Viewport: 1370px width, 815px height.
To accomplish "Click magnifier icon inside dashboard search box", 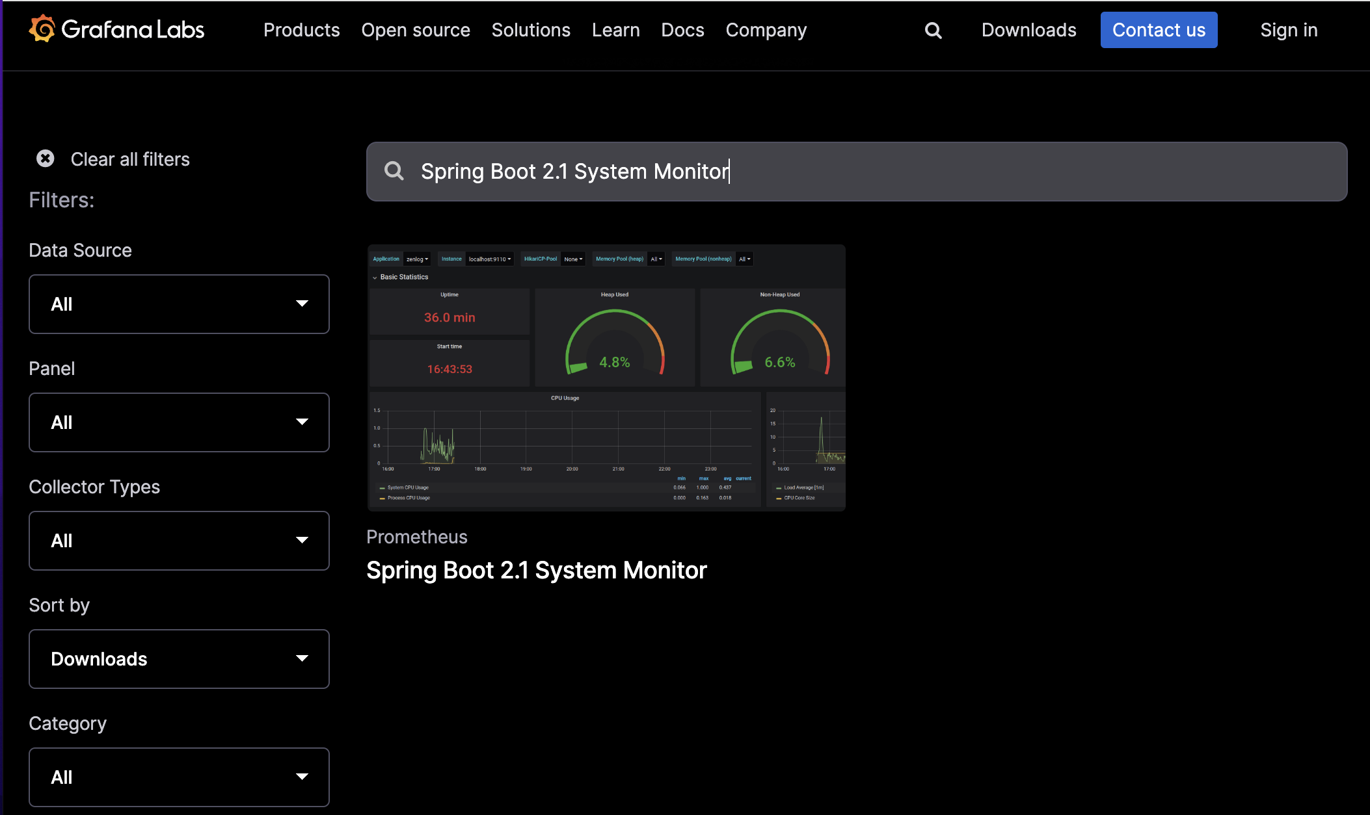I will 394,171.
